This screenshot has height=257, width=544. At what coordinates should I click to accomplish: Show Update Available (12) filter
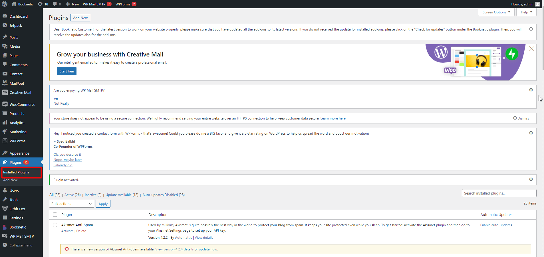tap(122, 195)
